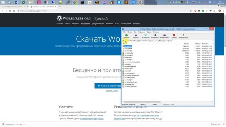Click the up-folder icon beside the path field
Image resolution: width=226 pixels, height=127 pixels.
tap(124, 41)
